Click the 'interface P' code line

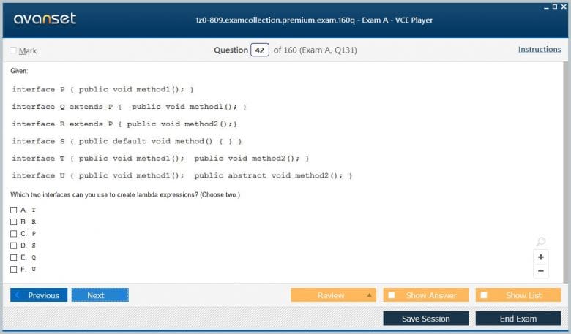click(x=102, y=89)
